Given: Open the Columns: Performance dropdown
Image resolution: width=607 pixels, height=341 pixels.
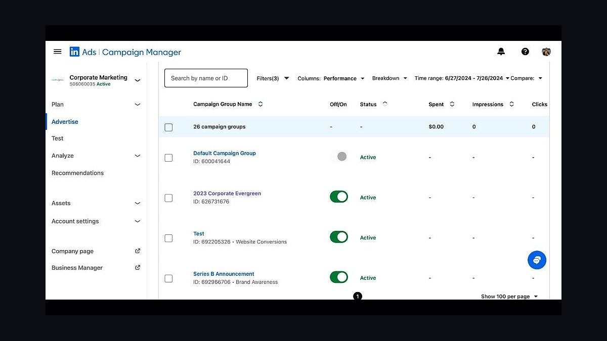Looking at the screenshot, I should point(331,78).
